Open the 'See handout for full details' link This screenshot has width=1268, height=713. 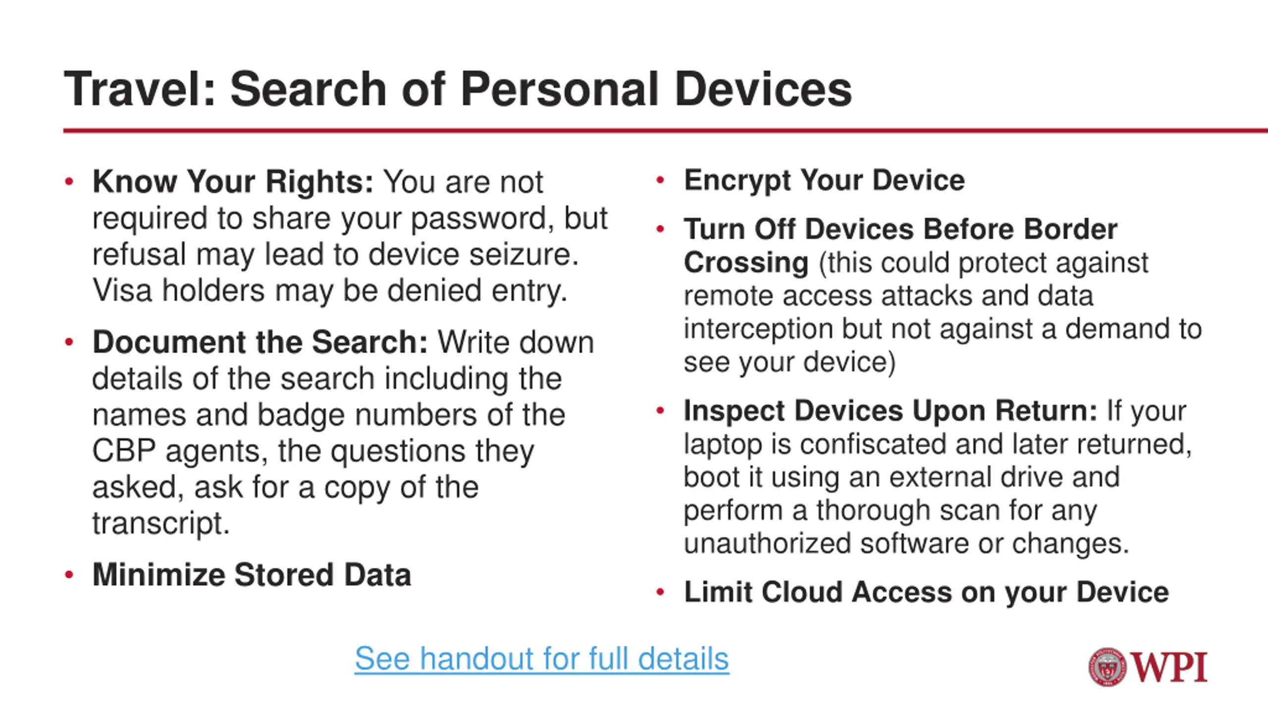click(541, 659)
